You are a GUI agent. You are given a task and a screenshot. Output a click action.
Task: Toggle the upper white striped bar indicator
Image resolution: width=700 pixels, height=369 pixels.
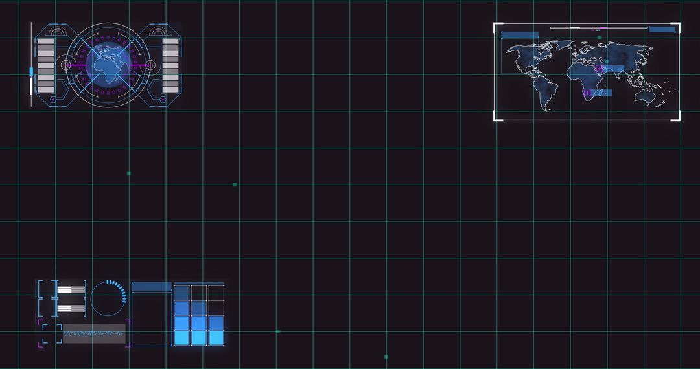(x=71, y=289)
